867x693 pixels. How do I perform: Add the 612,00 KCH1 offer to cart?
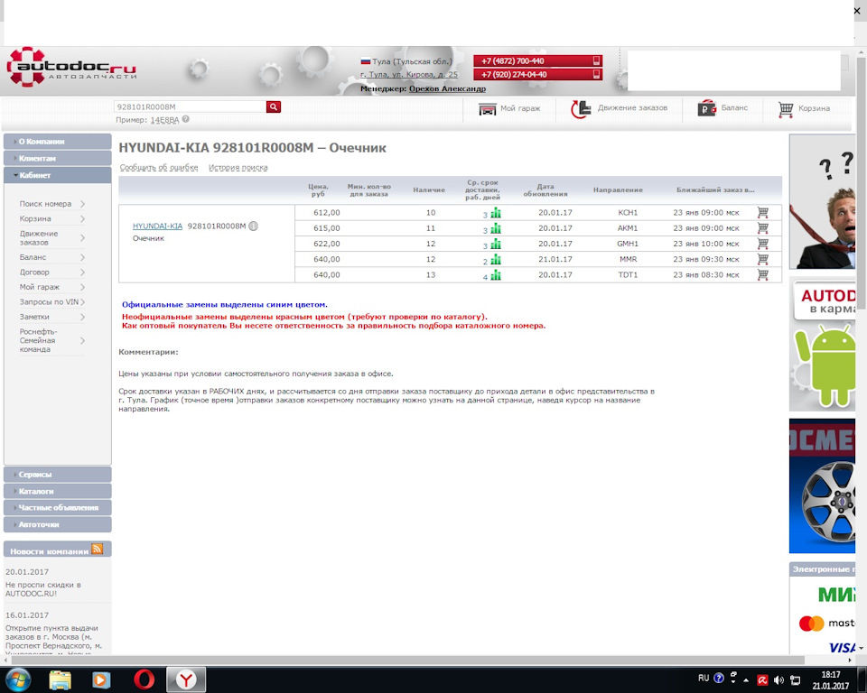pos(762,212)
